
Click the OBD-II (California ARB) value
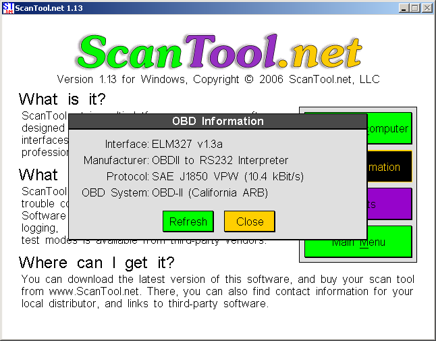[210, 192]
